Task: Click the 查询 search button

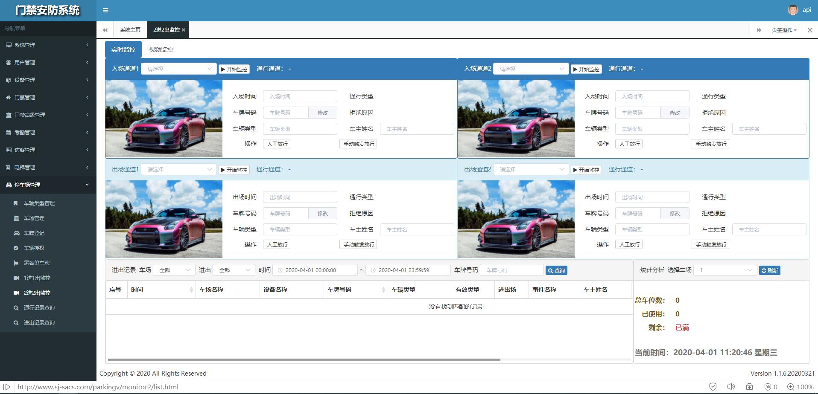Action: (556, 270)
